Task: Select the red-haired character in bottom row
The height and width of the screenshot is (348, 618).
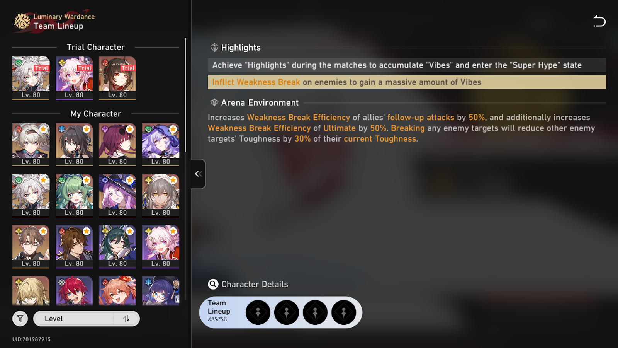Action: [x=74, y=291]
